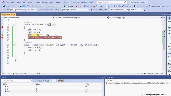The width and height of the screenshot is (171, 96).
Task: Click the find in files icon in the toolbar
Action: coord(81,6)
